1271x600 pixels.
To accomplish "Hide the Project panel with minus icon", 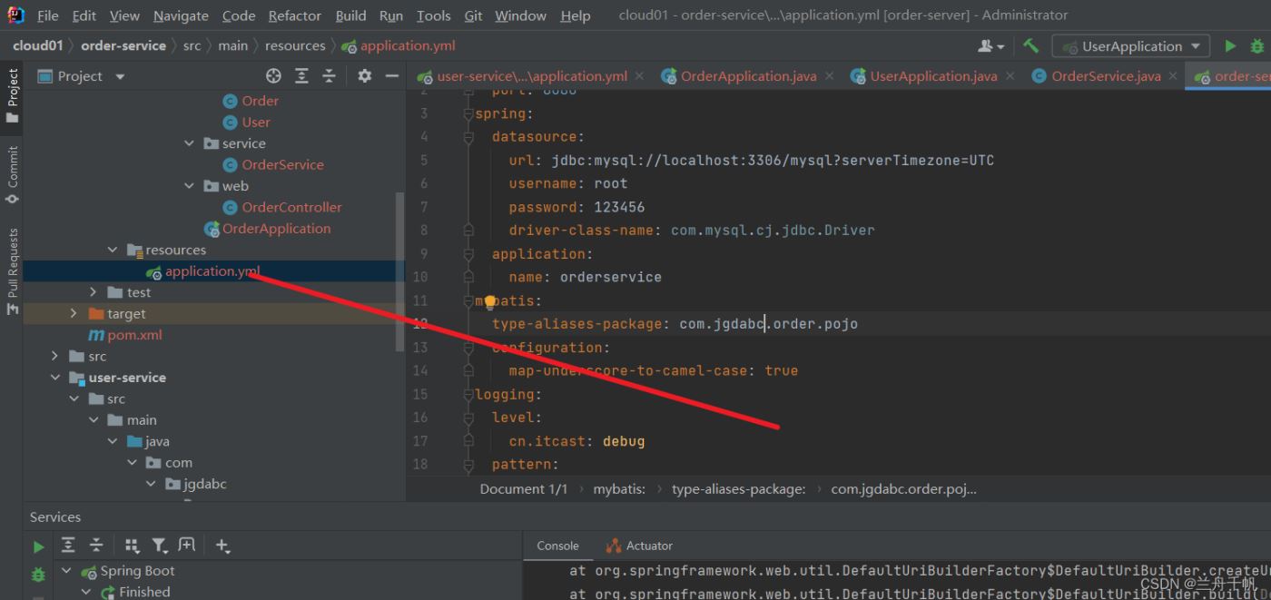I will click(392, 76).
